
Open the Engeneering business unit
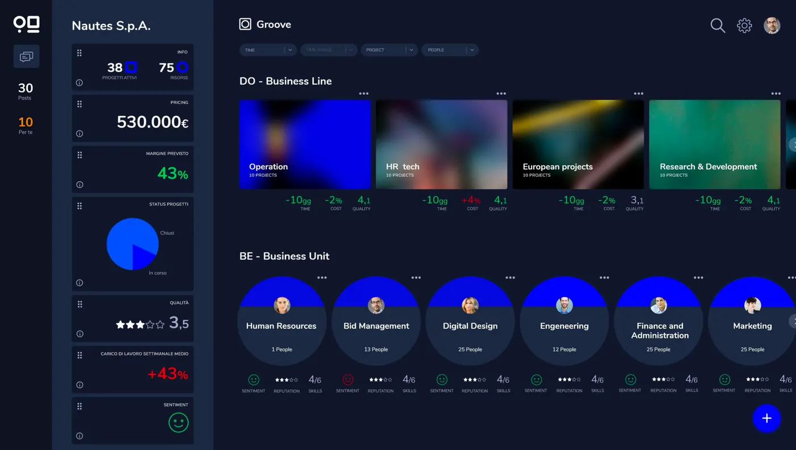(565, 321)
